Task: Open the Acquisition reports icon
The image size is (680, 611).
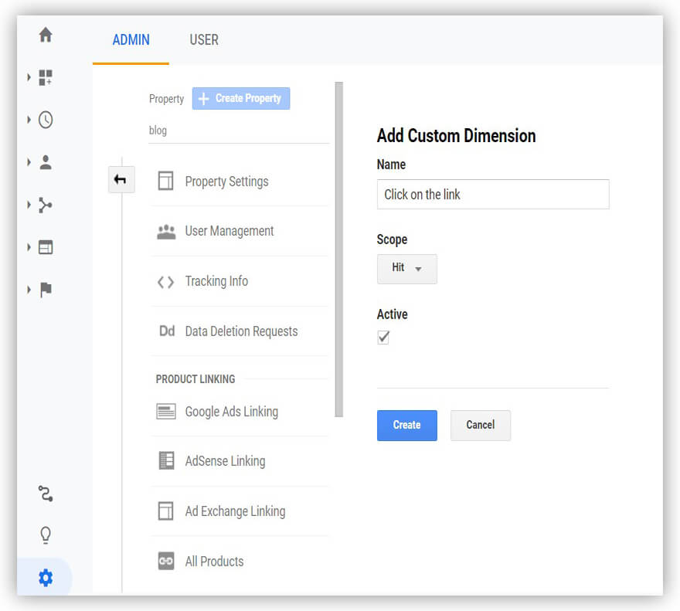Action: (x=45, y=205)
